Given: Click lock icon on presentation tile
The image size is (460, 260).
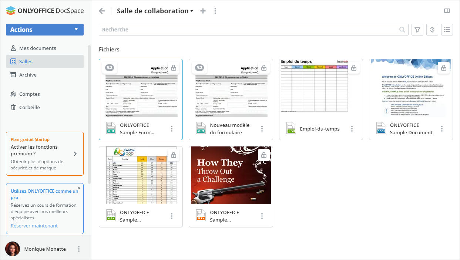Looking at the screenshot, I should (264, 155).
